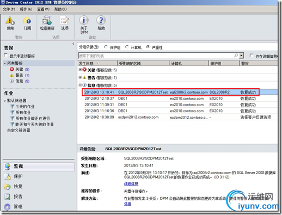Select the 2012/9/3 11:16:36 DB01 row

[180, 111]
